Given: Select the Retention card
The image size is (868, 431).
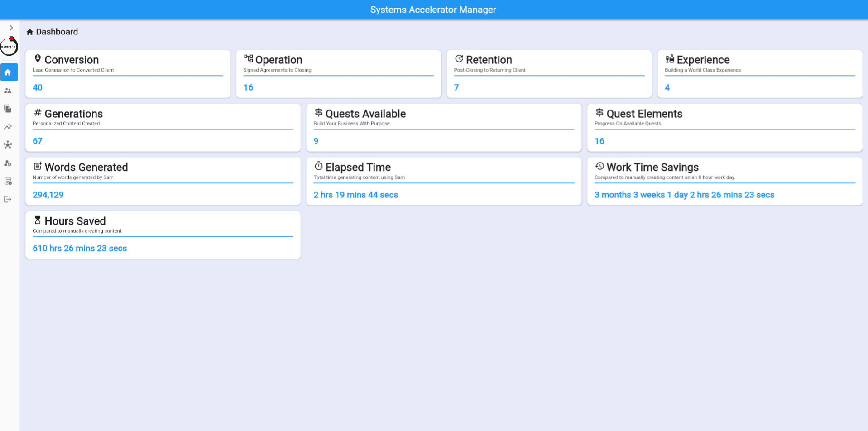Looking at the screenshot, I should 549,74.
